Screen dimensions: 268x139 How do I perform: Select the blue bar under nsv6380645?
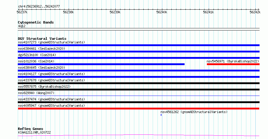[139, 71]
